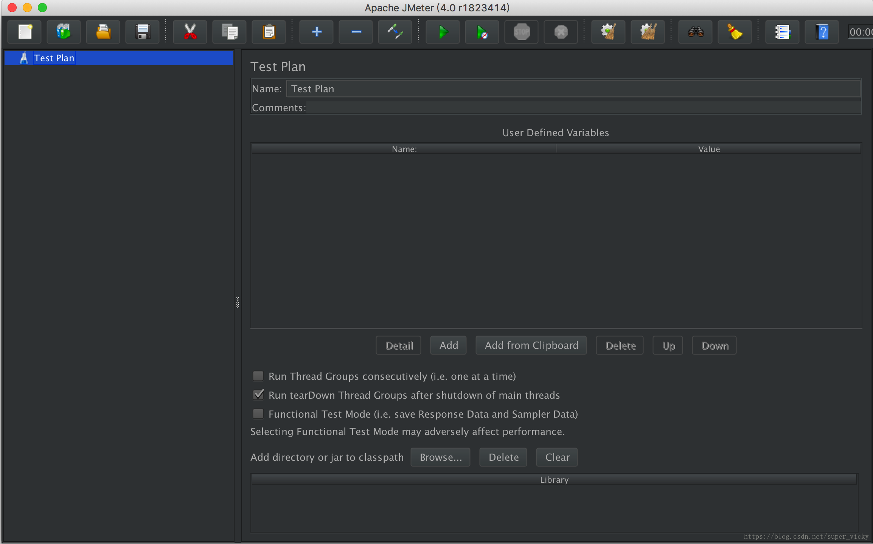Click the Open file folder icon
This screenshot has height=544, width=873.
click(x=103, y=32)
